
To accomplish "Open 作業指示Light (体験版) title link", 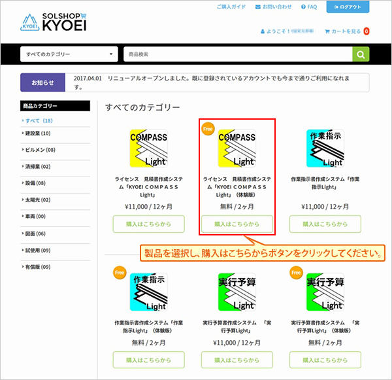I will pyautogui.click(x=148, y=326).
